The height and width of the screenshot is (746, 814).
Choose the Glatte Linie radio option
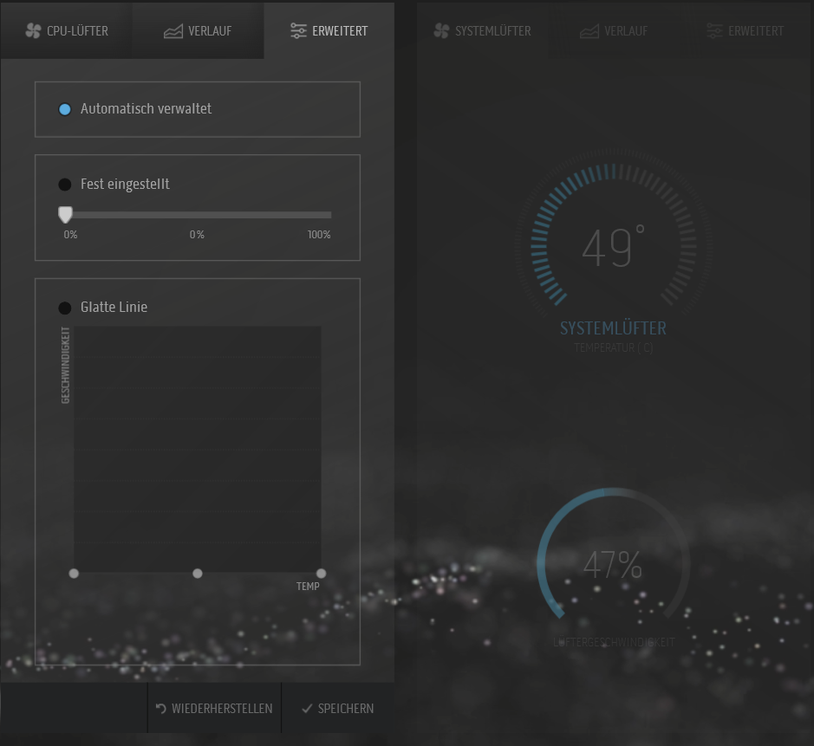click(65, 308)
